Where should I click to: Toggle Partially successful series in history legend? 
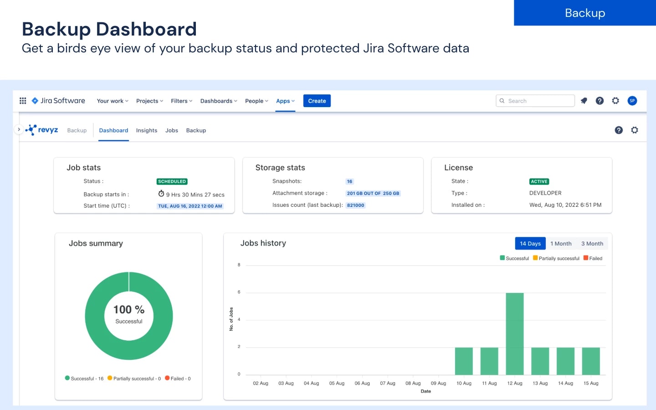tap(556, 258)
